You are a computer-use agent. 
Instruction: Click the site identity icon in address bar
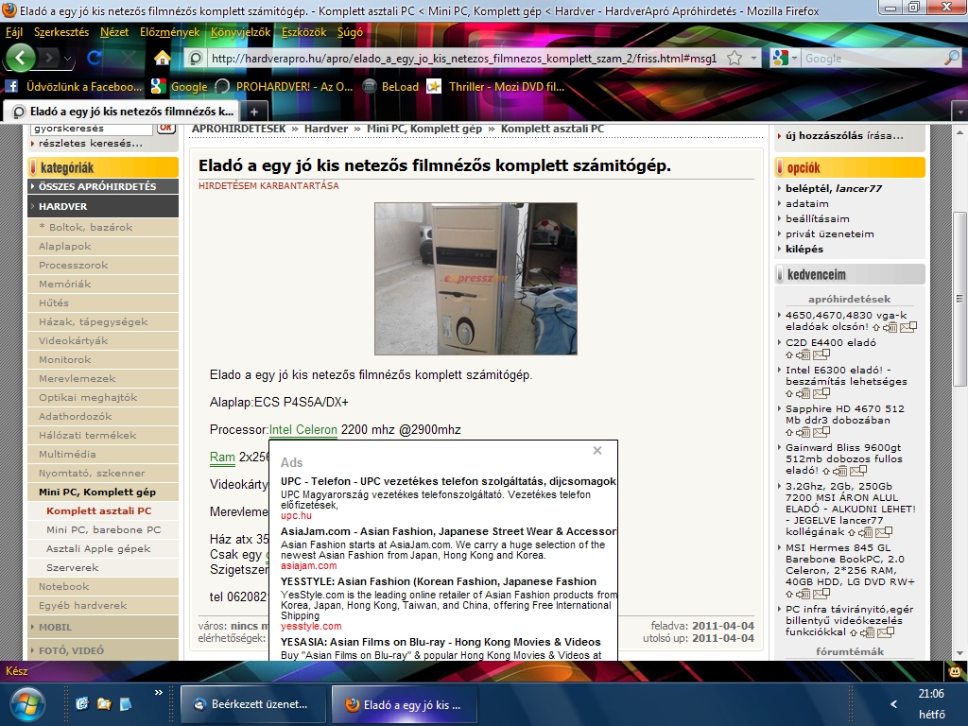196,58
